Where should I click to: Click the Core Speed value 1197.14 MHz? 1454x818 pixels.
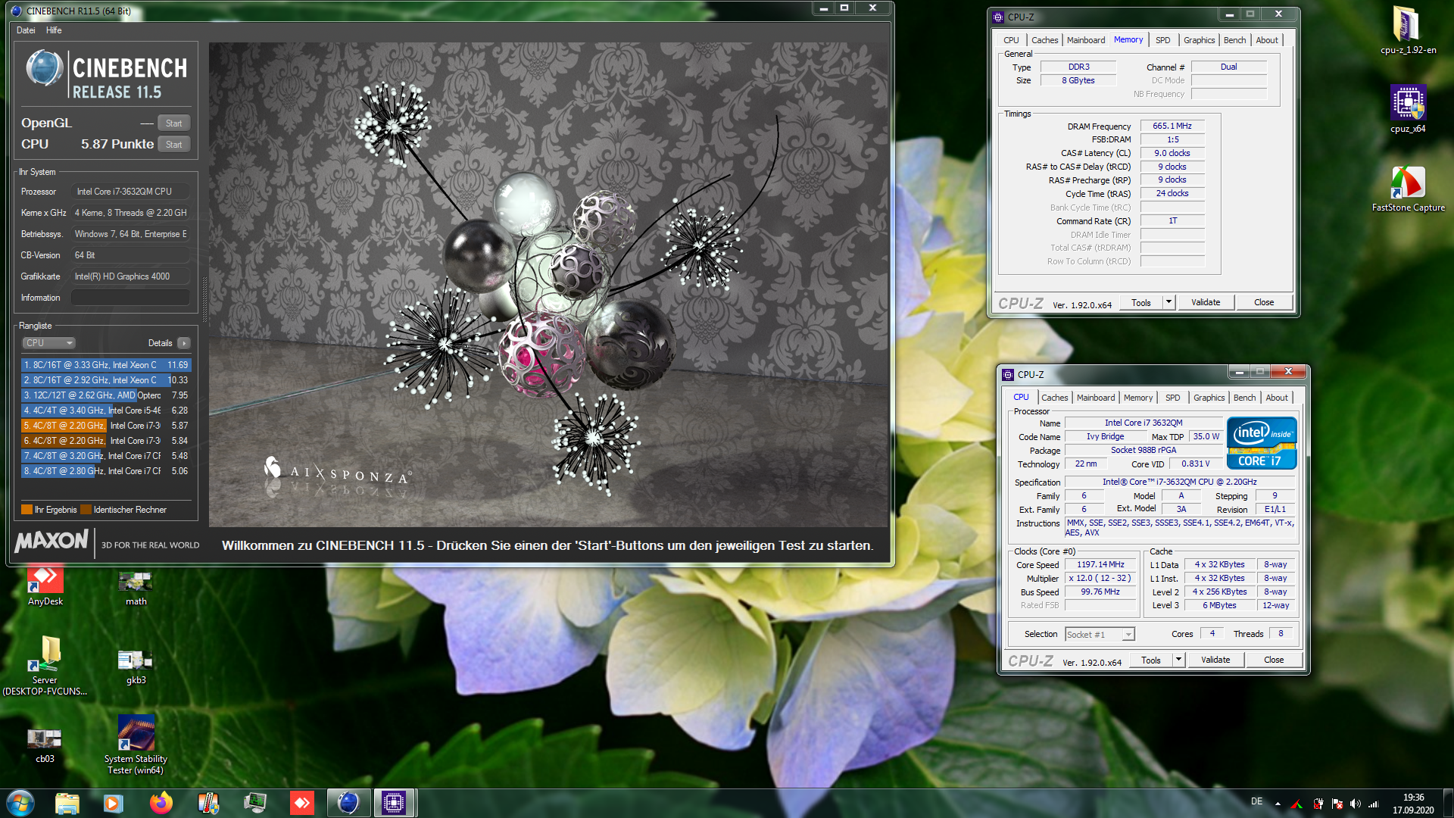1100,564
